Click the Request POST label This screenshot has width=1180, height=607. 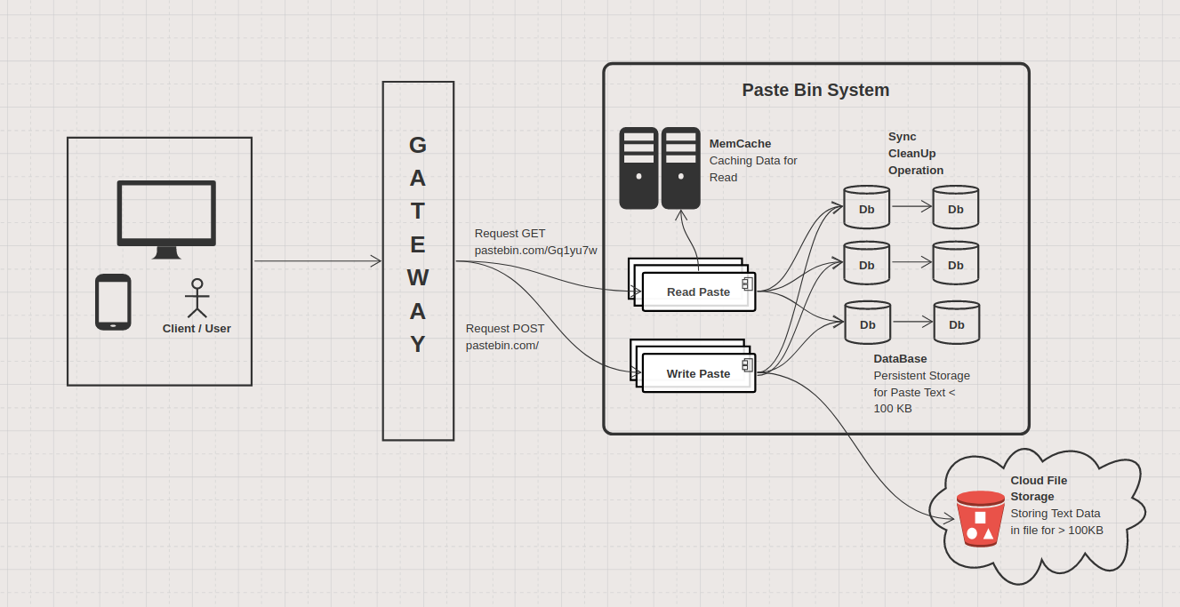coord(505,329)
